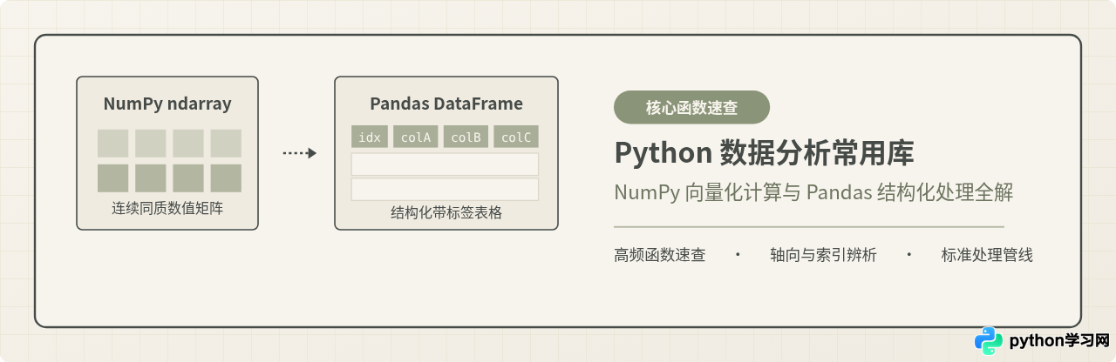Select the colC column header cell
1116x362 pixels.
(516, 137)
